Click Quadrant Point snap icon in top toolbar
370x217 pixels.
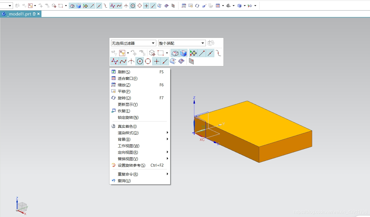tap(139, 5)
